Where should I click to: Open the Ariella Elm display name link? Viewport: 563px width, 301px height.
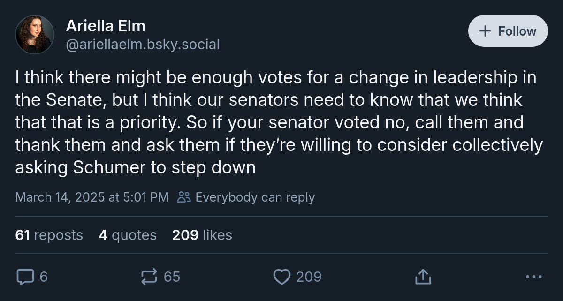pos(106,26)
